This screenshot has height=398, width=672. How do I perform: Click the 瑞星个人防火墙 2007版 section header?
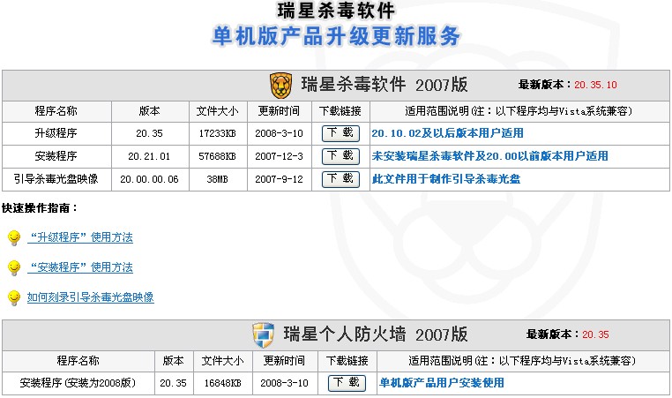[x=375, y=334]
